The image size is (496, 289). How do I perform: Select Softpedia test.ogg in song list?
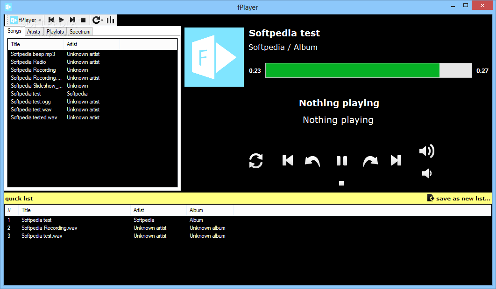[x=92, y=102]
